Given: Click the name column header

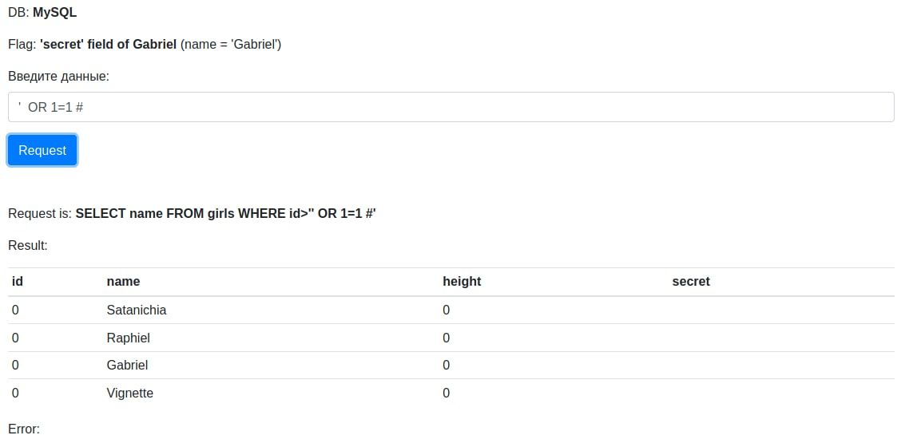Looking at the screenshot, I should tap(123, 282).
